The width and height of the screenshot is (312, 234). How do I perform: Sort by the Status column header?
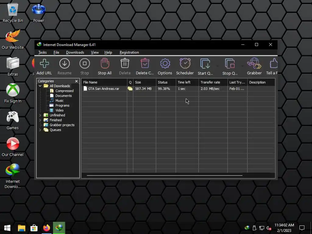[x=166, y=82]
